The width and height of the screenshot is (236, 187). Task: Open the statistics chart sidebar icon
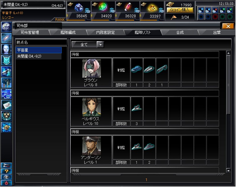pyautogui.click(x=6, y=83)
